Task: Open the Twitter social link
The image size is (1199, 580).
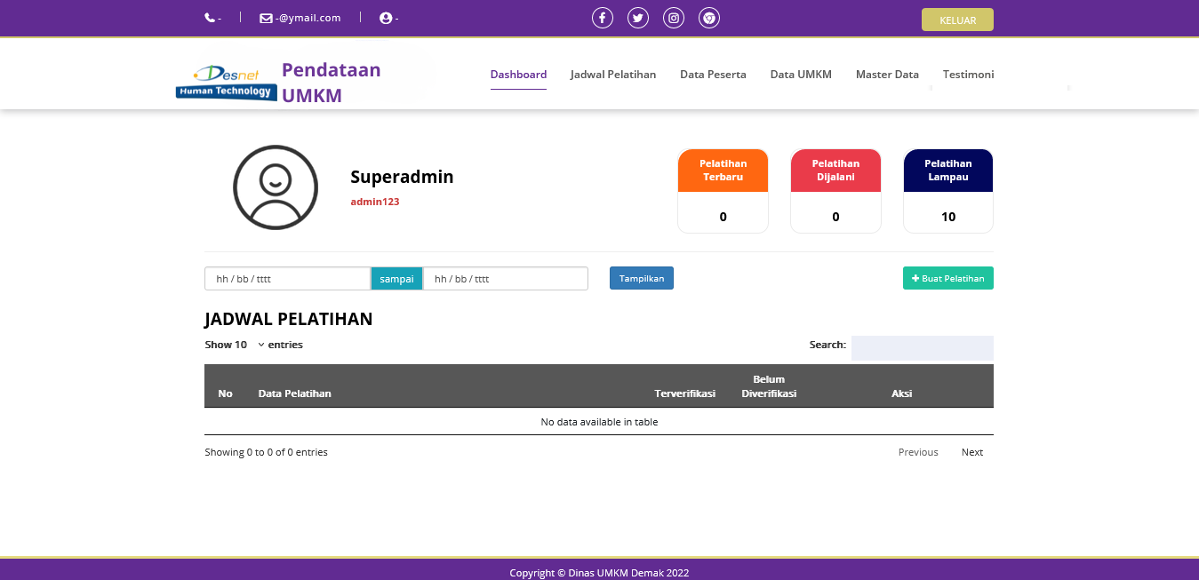Action: point(638,18)
